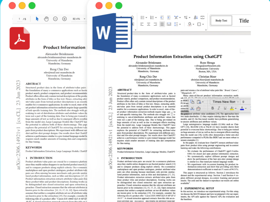Open the character scaling dropdown arrow
Viewport: 270px width, 202px height.
pyautogui.click(x=180, y=18)
